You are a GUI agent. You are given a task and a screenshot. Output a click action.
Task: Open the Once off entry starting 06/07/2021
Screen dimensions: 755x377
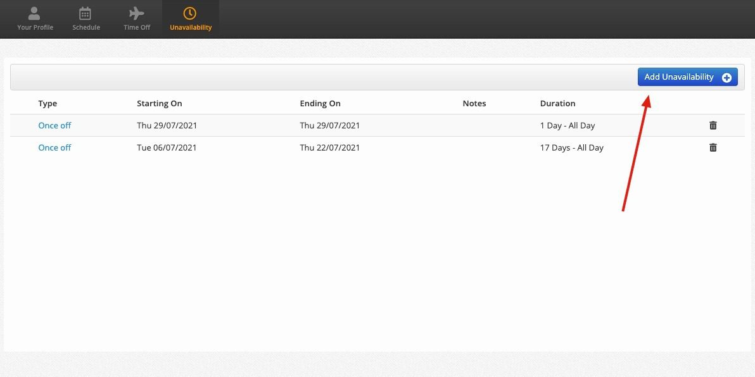tap(54, 147)
